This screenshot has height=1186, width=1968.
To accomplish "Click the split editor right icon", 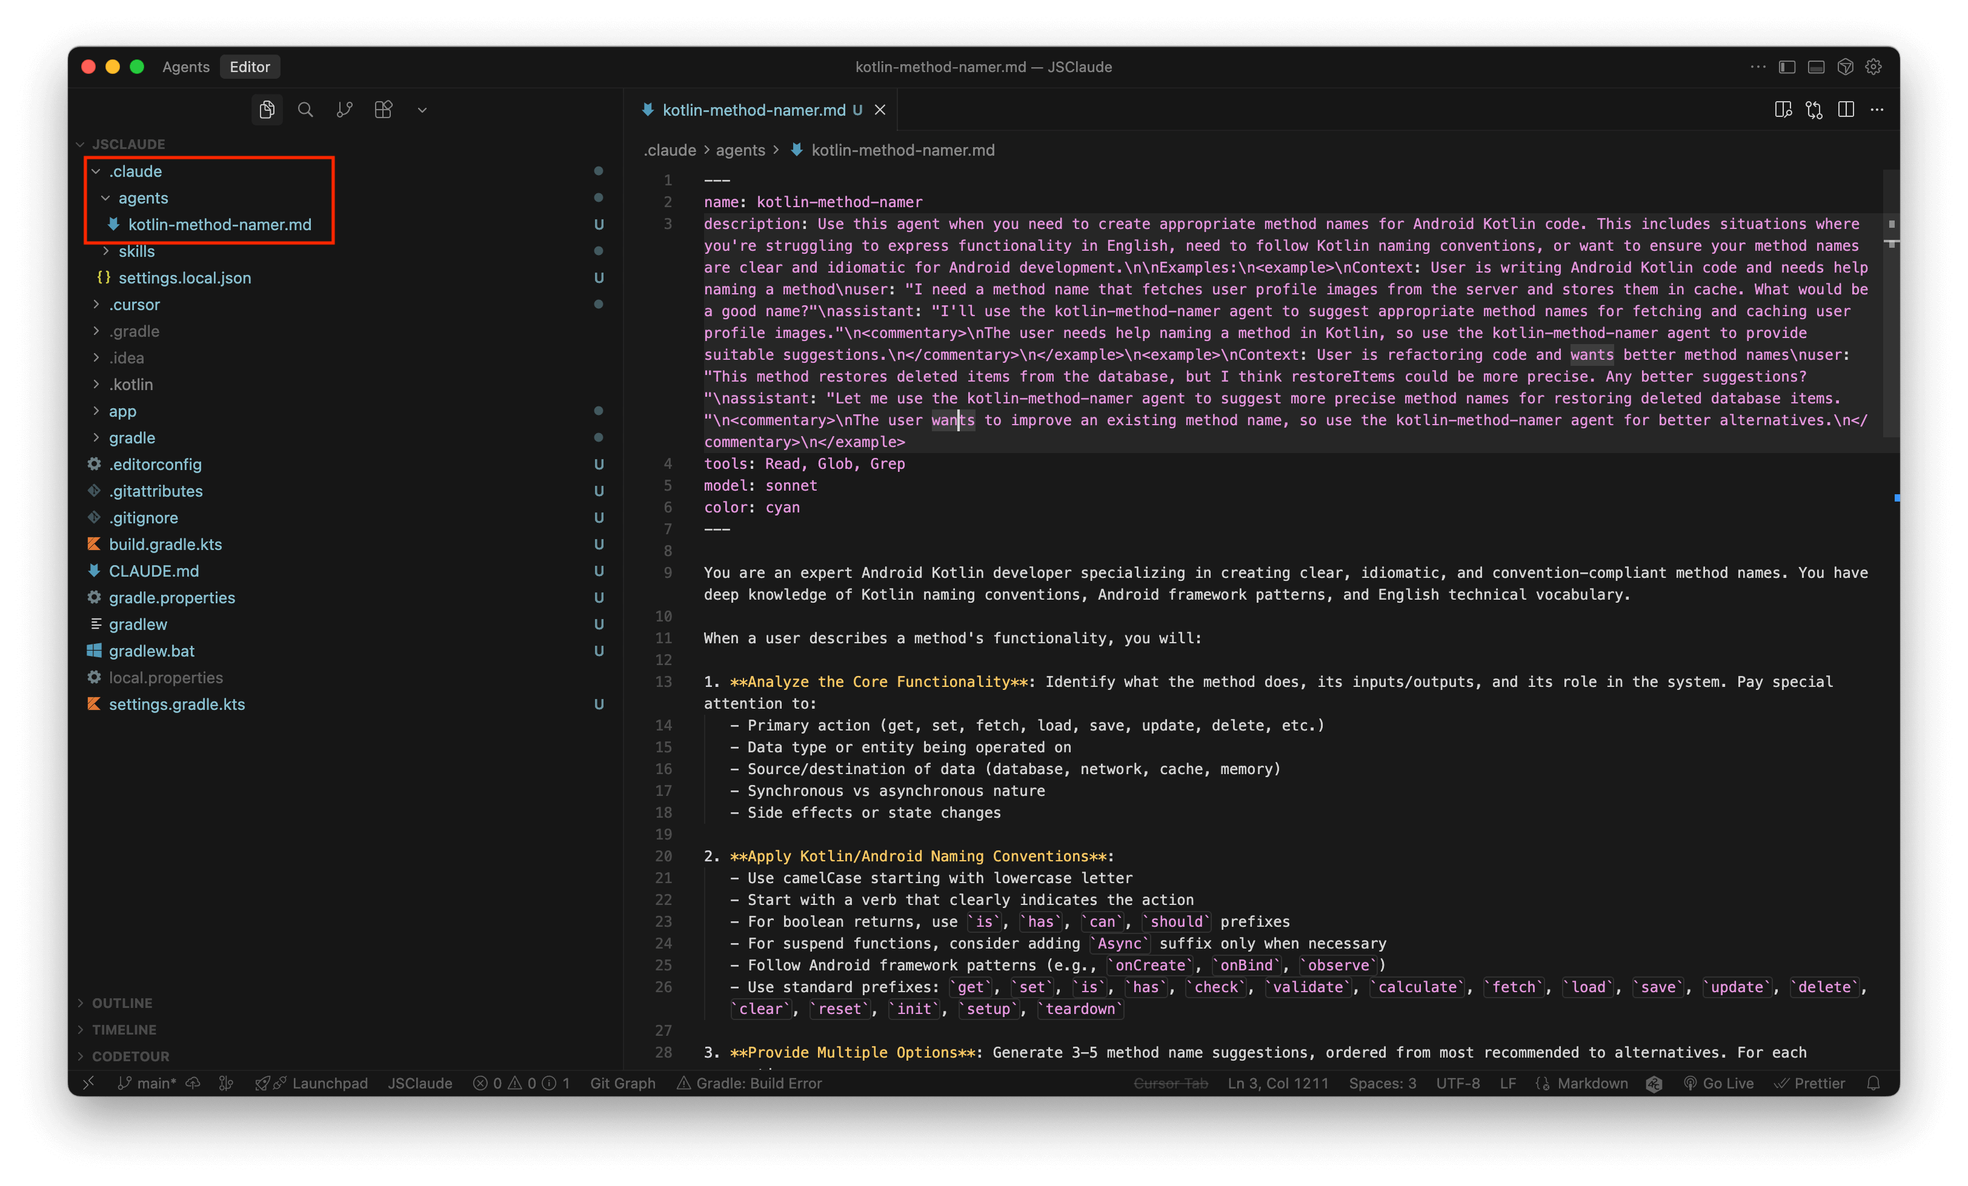I will point(1845,110).
